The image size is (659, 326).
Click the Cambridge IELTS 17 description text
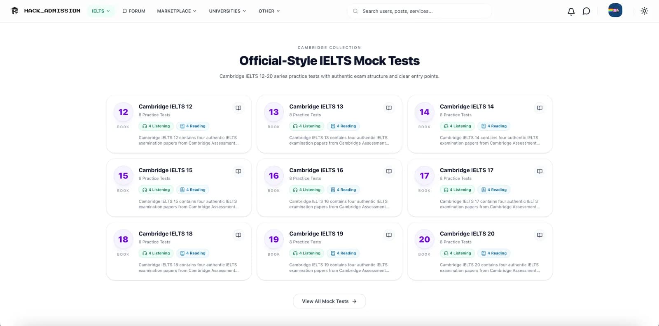tap(489, 204)
